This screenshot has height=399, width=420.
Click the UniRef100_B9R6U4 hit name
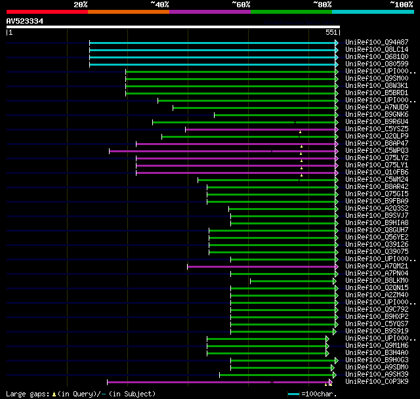(377, 121)
